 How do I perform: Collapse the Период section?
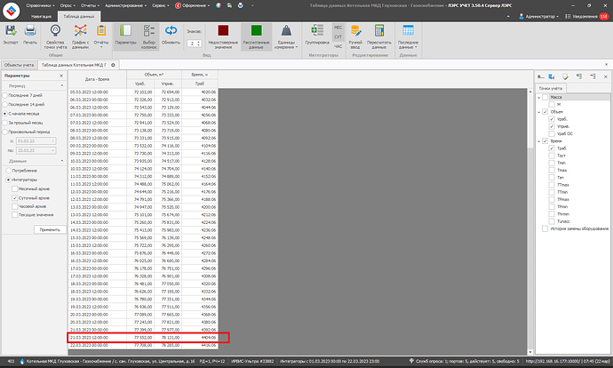point(62,85)
